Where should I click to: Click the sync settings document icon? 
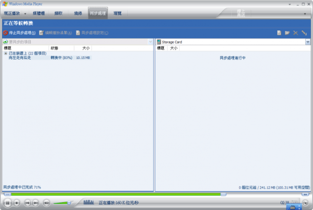[78, 33]
